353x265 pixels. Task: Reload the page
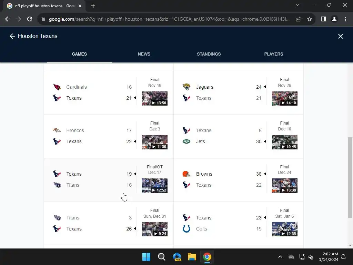tap(30, 19)
